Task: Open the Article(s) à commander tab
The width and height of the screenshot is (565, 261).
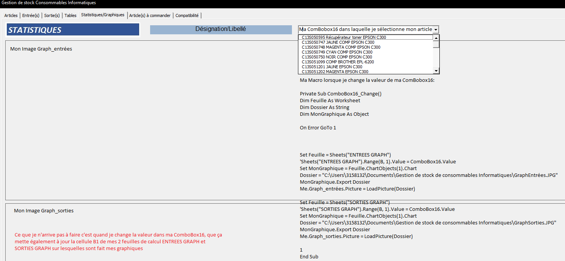Action: [150, 15]
